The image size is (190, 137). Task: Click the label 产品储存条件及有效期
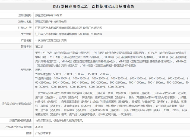click(x=18, y=127)
